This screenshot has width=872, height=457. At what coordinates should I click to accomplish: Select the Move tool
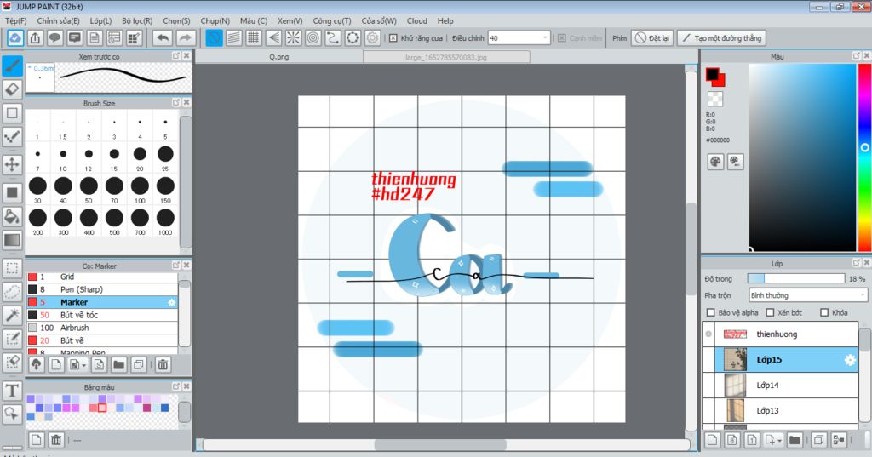[12, 164]
